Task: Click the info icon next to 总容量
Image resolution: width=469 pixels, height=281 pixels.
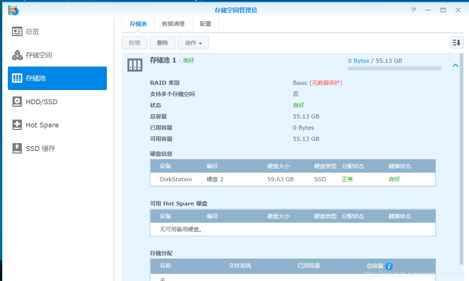Action: point(388,267)
